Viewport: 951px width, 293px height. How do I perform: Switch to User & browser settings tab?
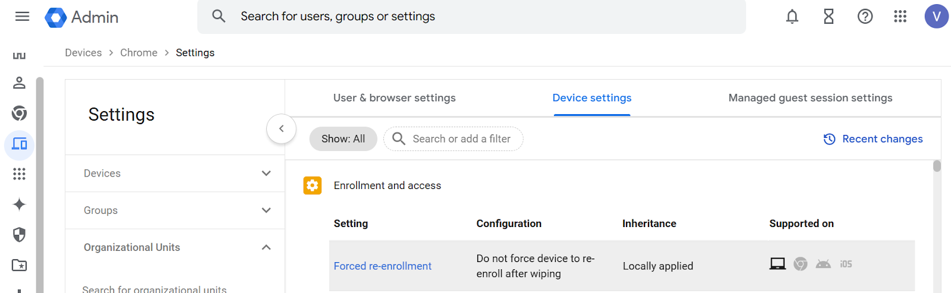[x=394, y=98]
